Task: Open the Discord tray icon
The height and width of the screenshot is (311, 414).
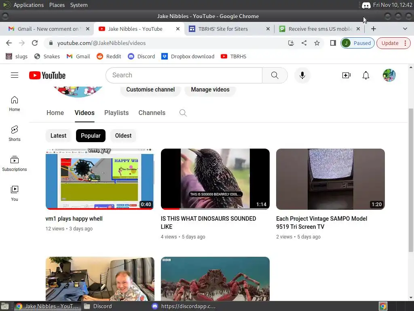Action: (366, 5)
